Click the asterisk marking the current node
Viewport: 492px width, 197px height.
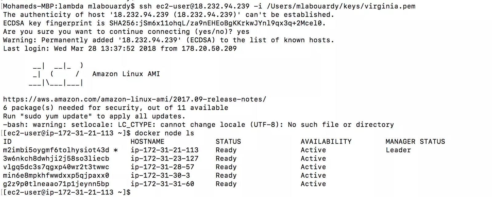tap(116, 150)
